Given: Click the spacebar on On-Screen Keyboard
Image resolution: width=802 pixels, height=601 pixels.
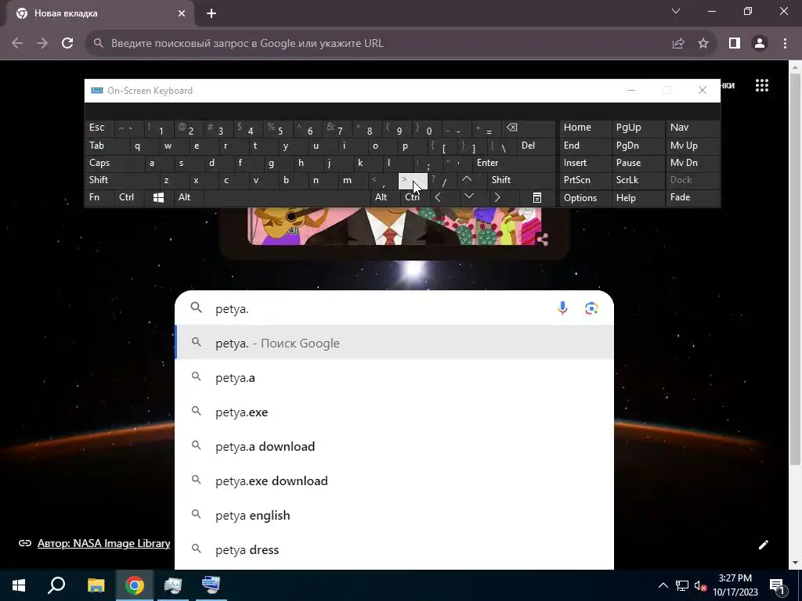Looking at the screenshot, I should (x=287, y=197).
